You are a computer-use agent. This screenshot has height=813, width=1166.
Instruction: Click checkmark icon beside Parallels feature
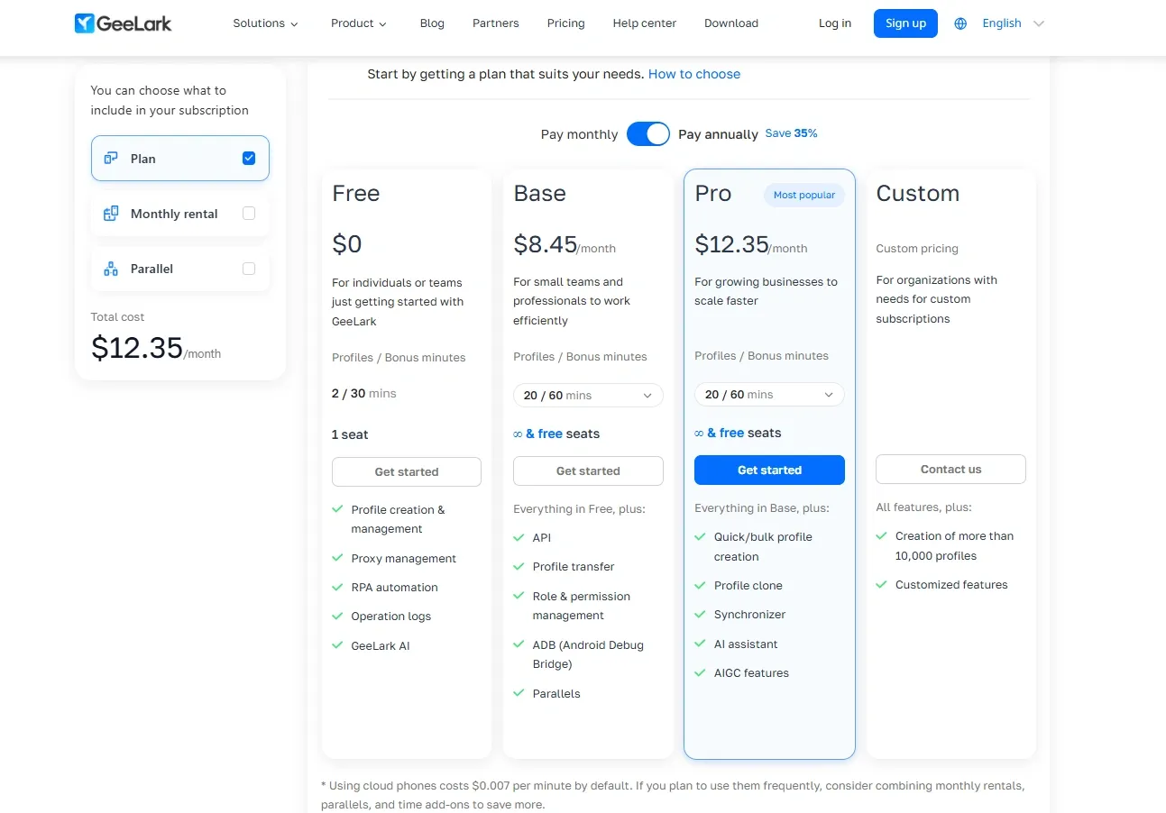519,693
